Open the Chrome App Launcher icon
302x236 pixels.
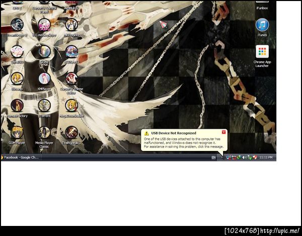pyautogui.click(x=262, y=52)
